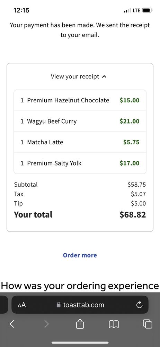This screenshot has width=160, height=347.
Task: Tap the Your total amount $68.82
Action: (x=133, y=215)
